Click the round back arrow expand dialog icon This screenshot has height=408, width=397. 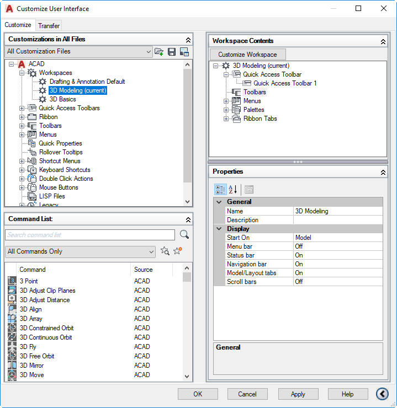pos(382,394)
